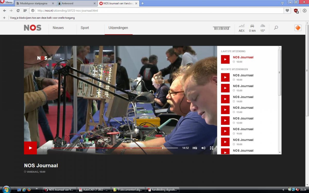Screen dimensions: 309x193
Task: Toggle HQ video quality
Action: coord(195,148)
